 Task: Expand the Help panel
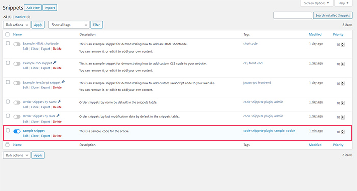(x=343, y=3)
